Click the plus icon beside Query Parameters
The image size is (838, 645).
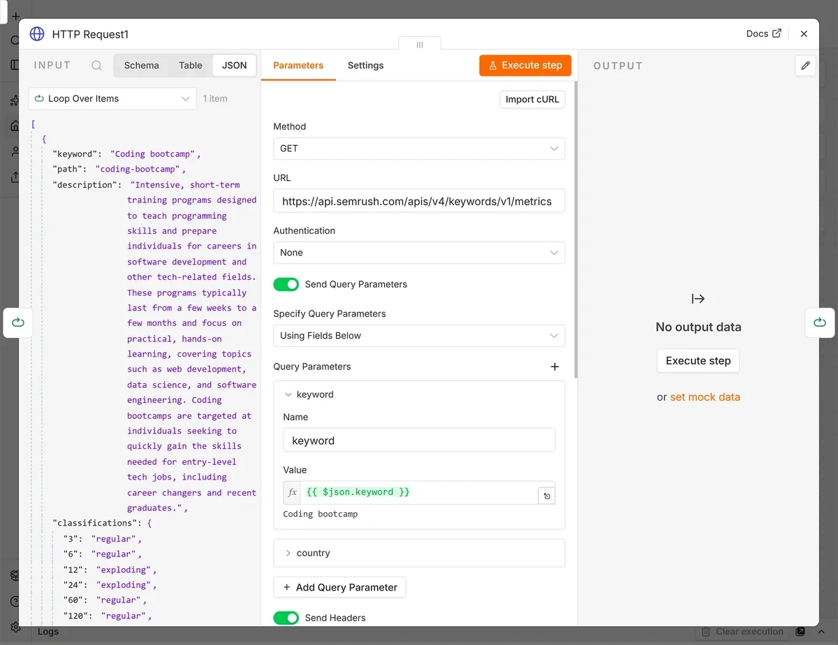(554, 366)
